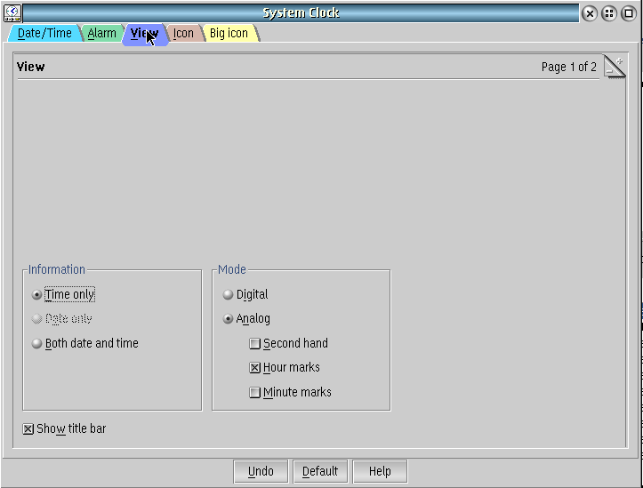Select Digital clock mode
643x488 pixels.
[245, 294]
